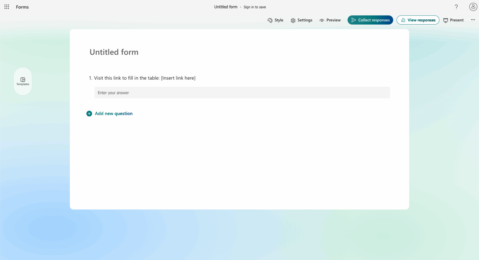The width and height of the screenshot is (479, 260).
Task: Click the Add new question plus icon
Action: (90, 113)
